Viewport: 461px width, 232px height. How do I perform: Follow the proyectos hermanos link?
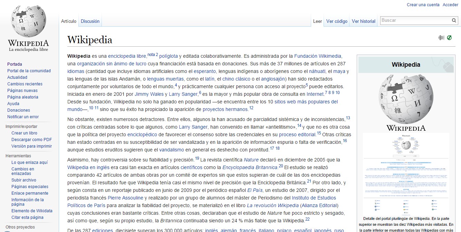click(x=225, y=109)
